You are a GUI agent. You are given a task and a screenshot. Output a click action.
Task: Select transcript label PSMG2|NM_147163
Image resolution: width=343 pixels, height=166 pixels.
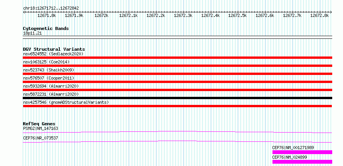40,128
